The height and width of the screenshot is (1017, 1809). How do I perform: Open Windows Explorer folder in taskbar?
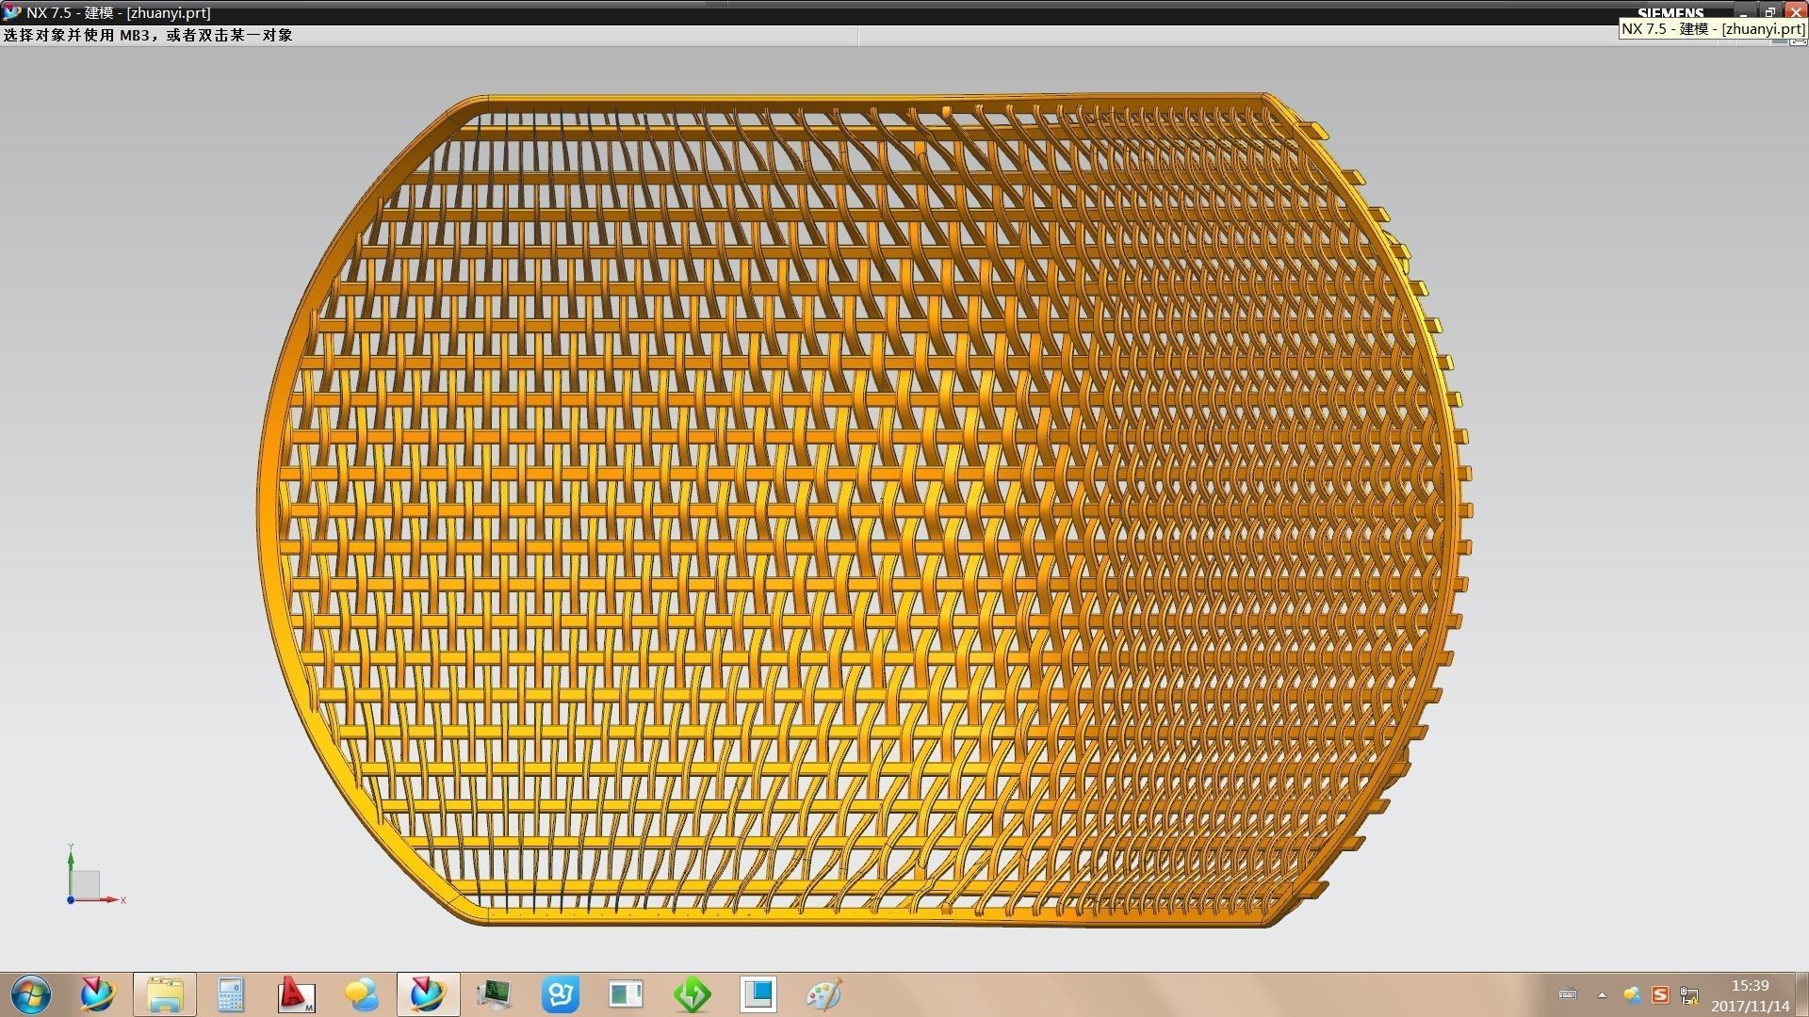tap(165, 994)
